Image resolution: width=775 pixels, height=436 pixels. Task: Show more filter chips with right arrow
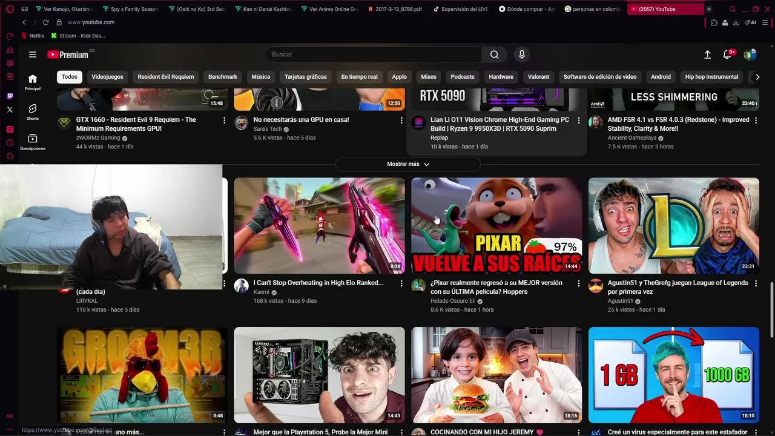point(756,77)
